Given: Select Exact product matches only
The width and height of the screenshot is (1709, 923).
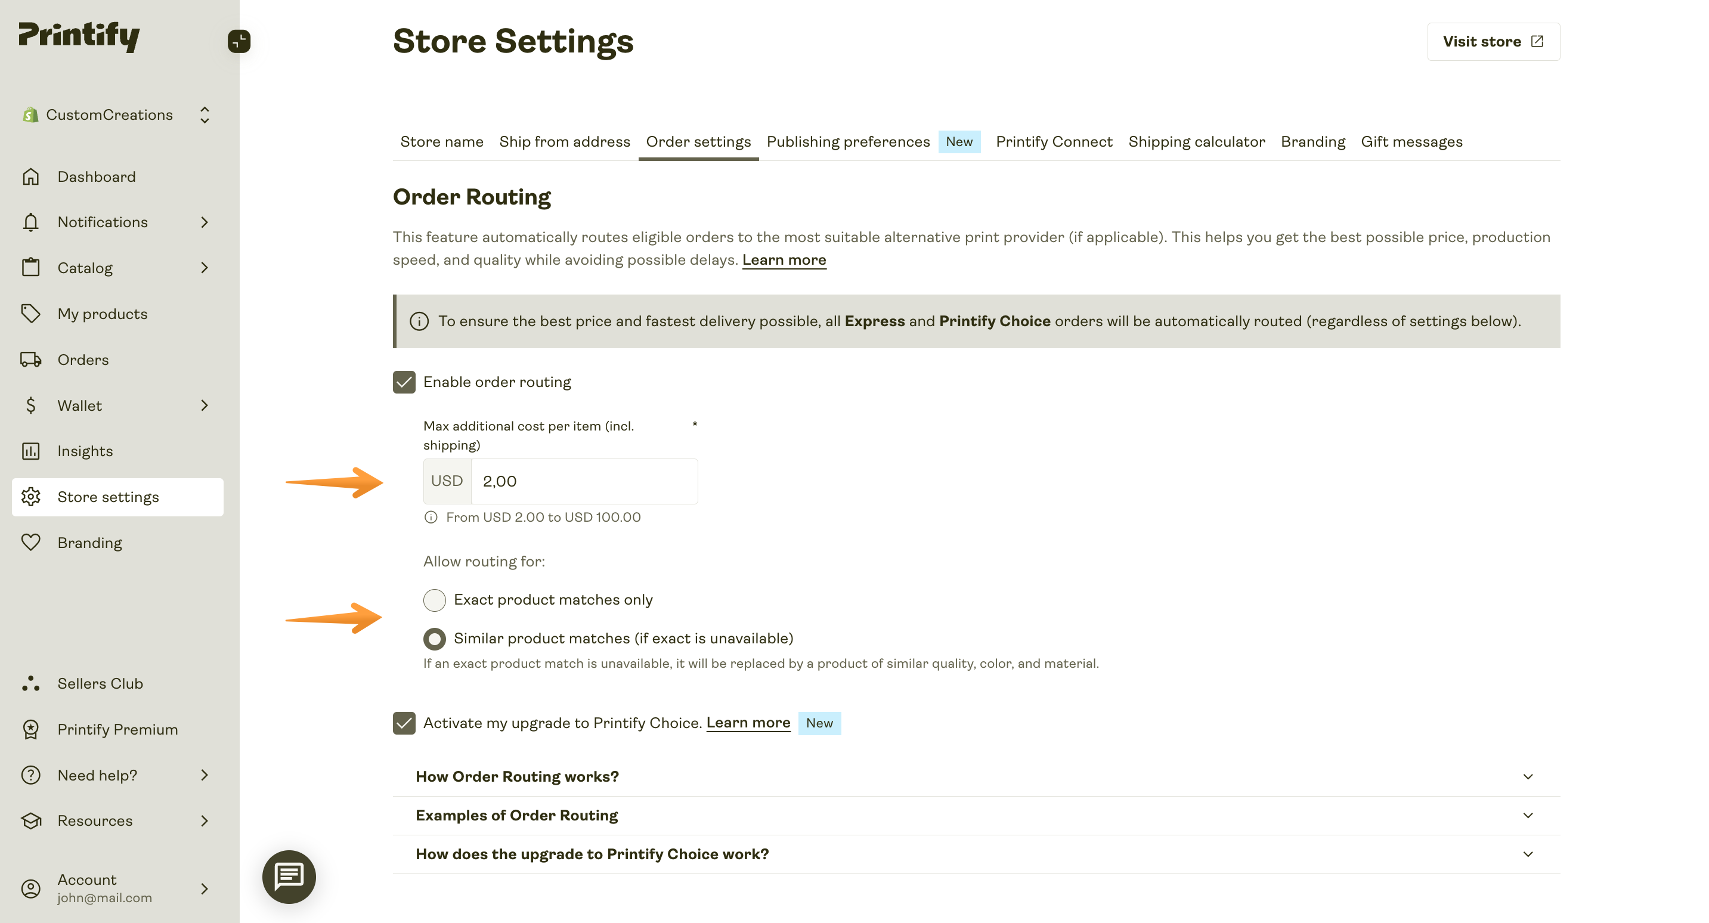Looking at the screenshot, I should tap(435, 599).
